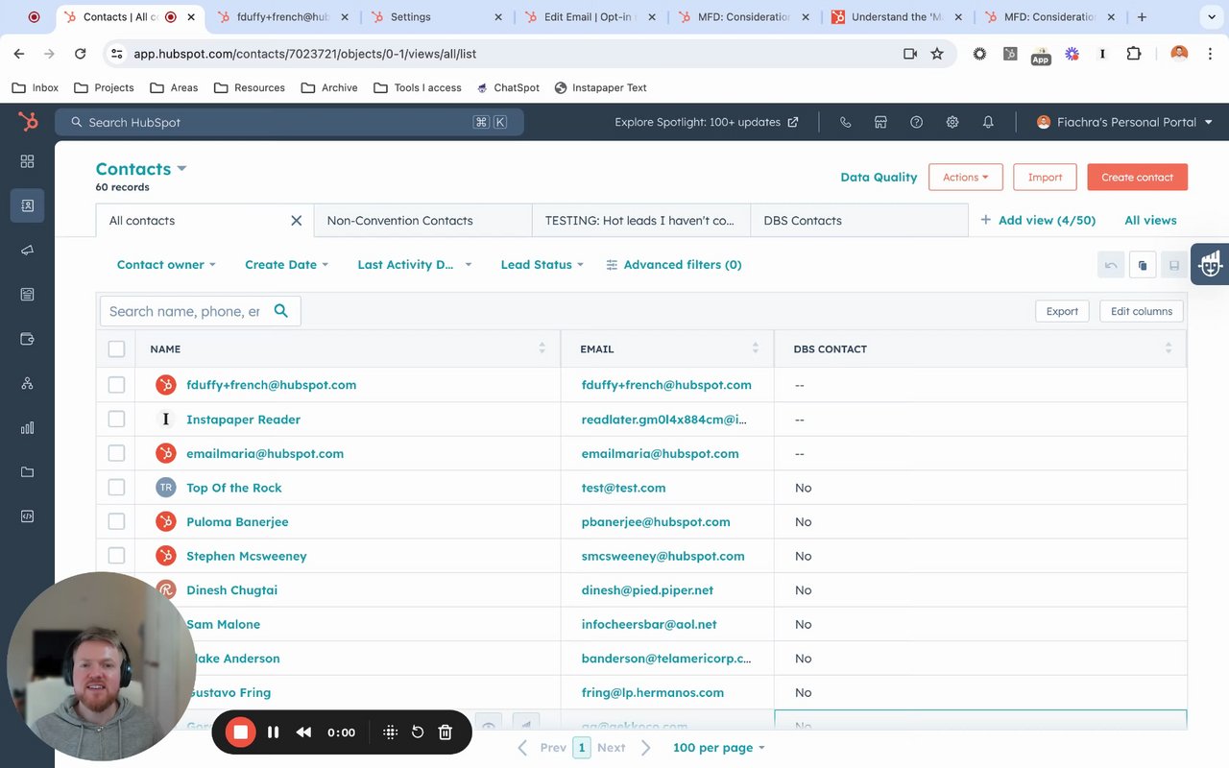Image resolution: width=1229 pixels, height=768 pixels.
Task: Open the Content icon in left sidebar
Action: pyautogui.click(x=27, y=295)
